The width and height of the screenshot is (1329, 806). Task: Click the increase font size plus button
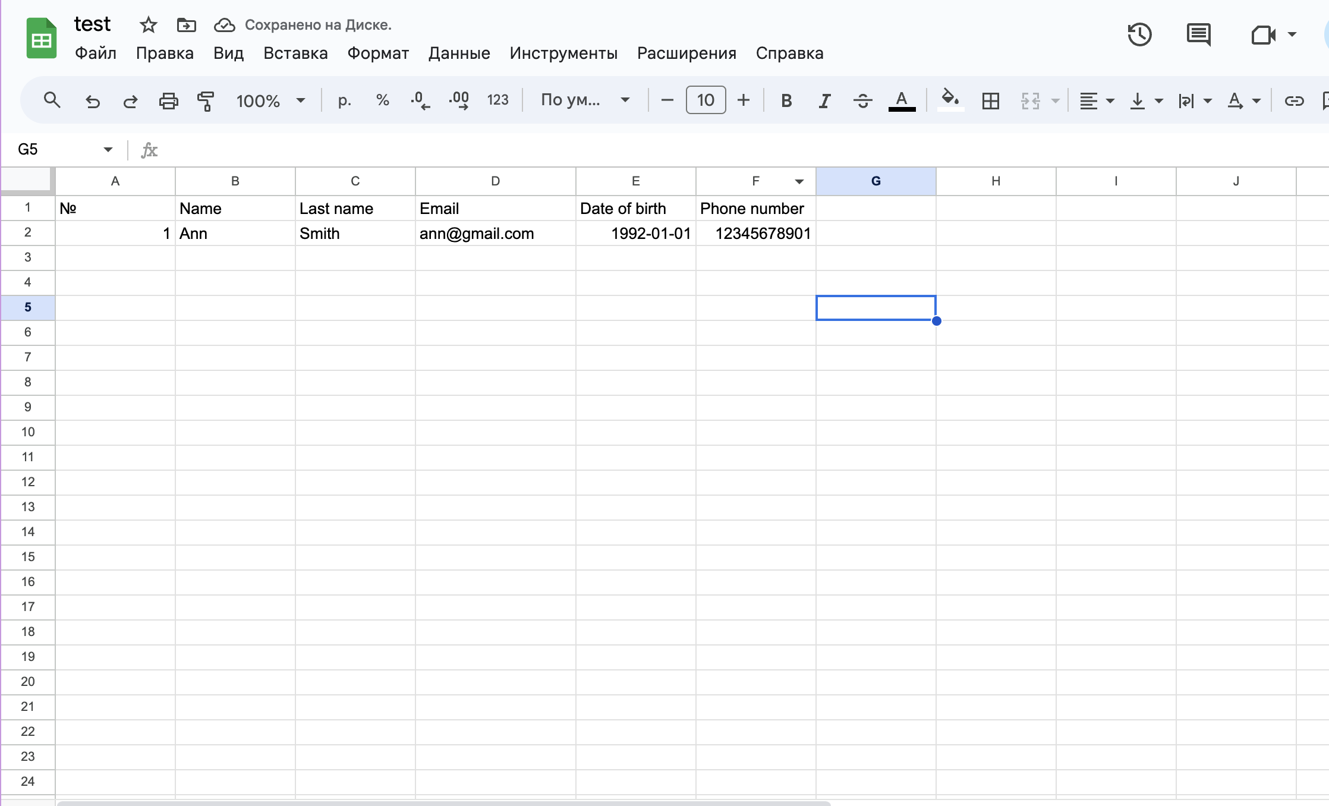coord(743,100)
